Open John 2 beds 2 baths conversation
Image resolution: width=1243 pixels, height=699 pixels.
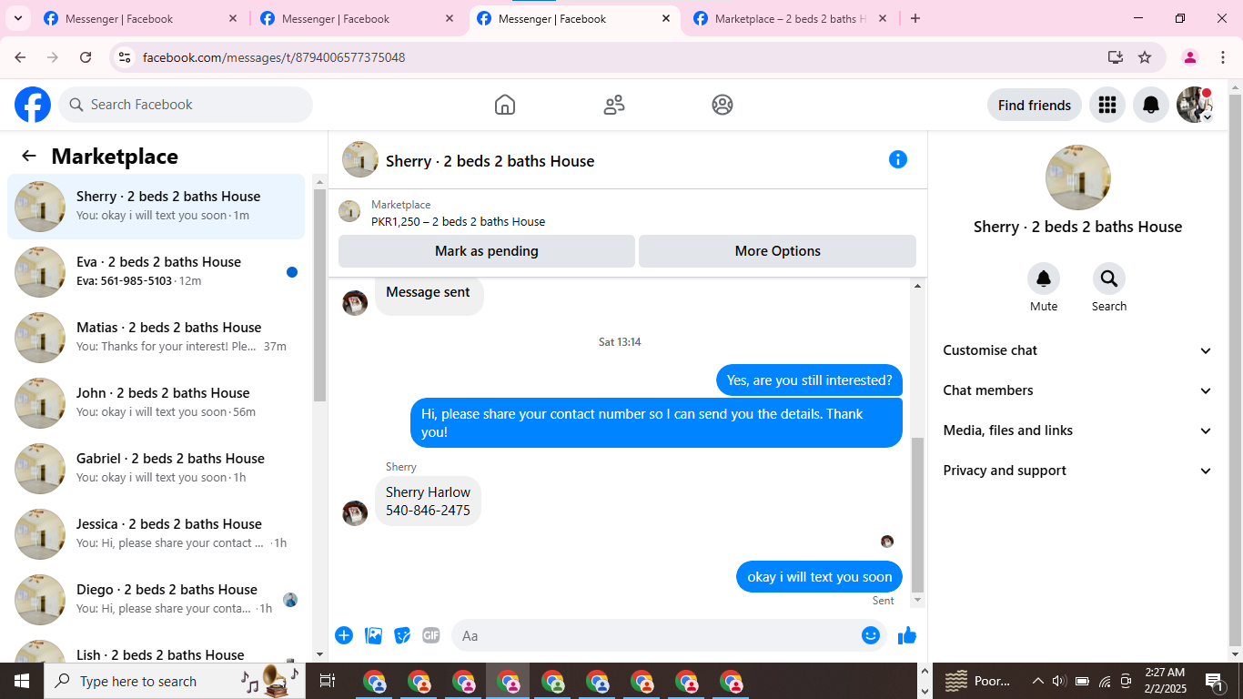157,403
